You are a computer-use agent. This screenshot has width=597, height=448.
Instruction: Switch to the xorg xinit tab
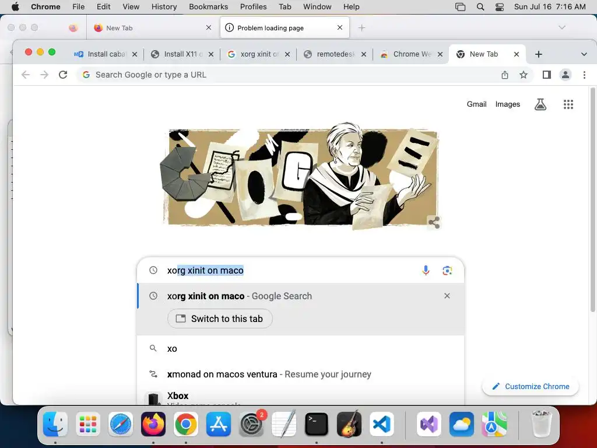coord(255,54)
